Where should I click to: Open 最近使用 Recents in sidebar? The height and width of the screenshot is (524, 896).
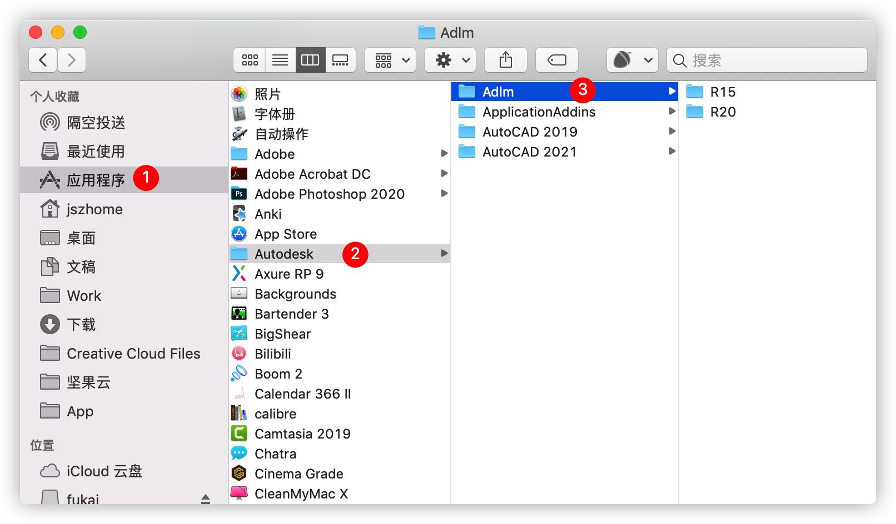[124, 151]
